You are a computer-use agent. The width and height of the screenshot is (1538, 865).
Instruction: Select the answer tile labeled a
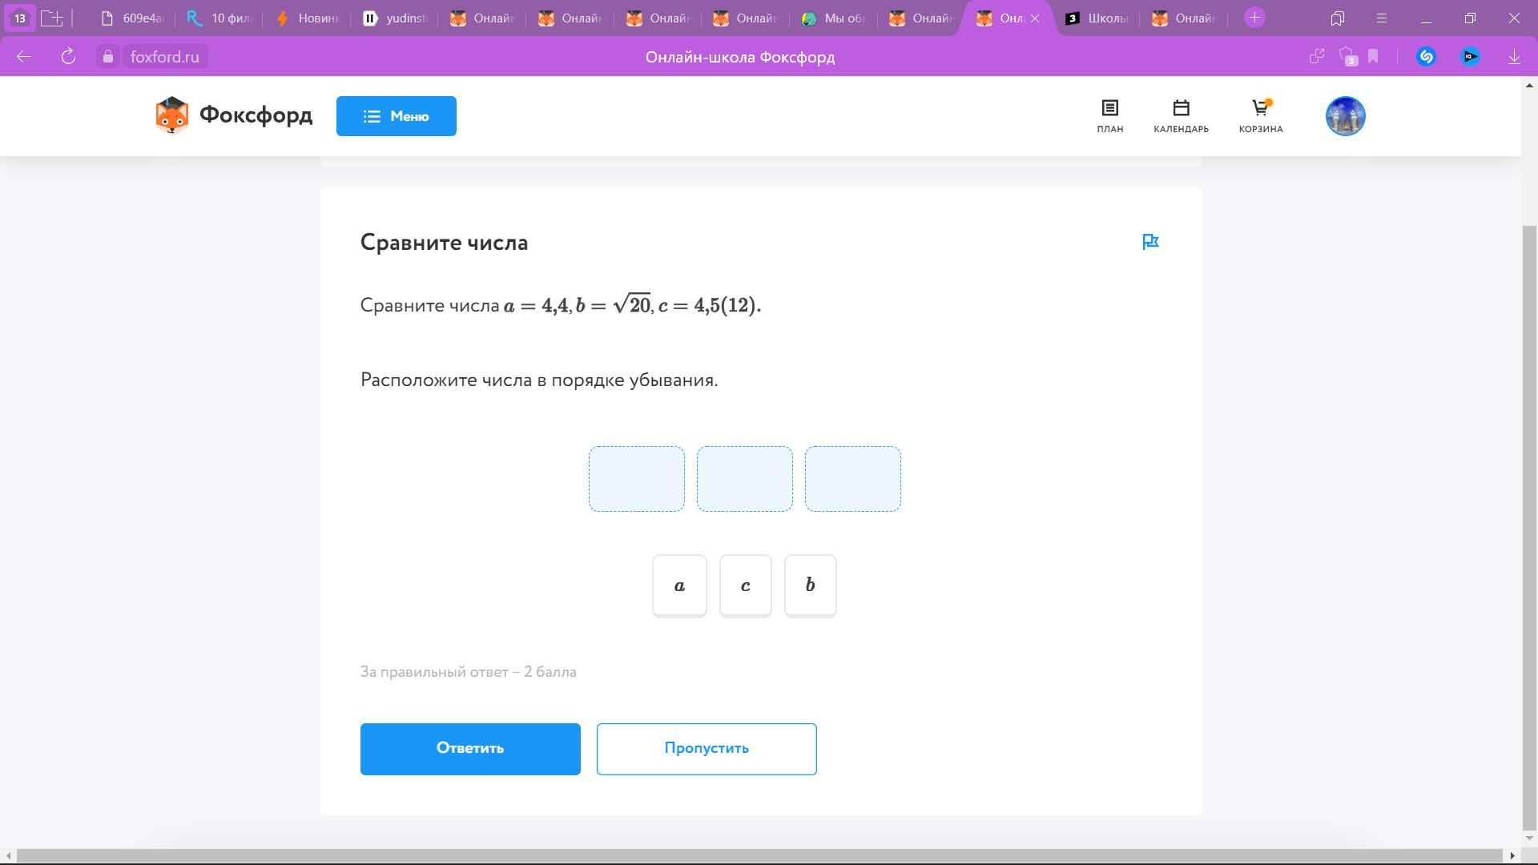[x=679, y=585]
